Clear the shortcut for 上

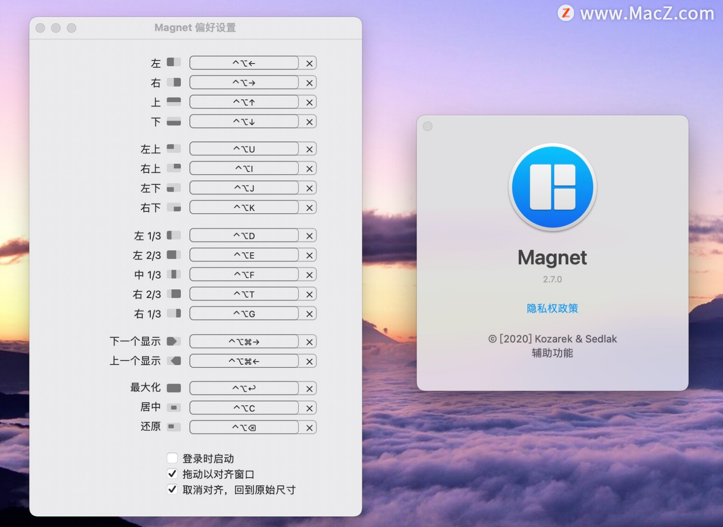[x=309, y=102]
